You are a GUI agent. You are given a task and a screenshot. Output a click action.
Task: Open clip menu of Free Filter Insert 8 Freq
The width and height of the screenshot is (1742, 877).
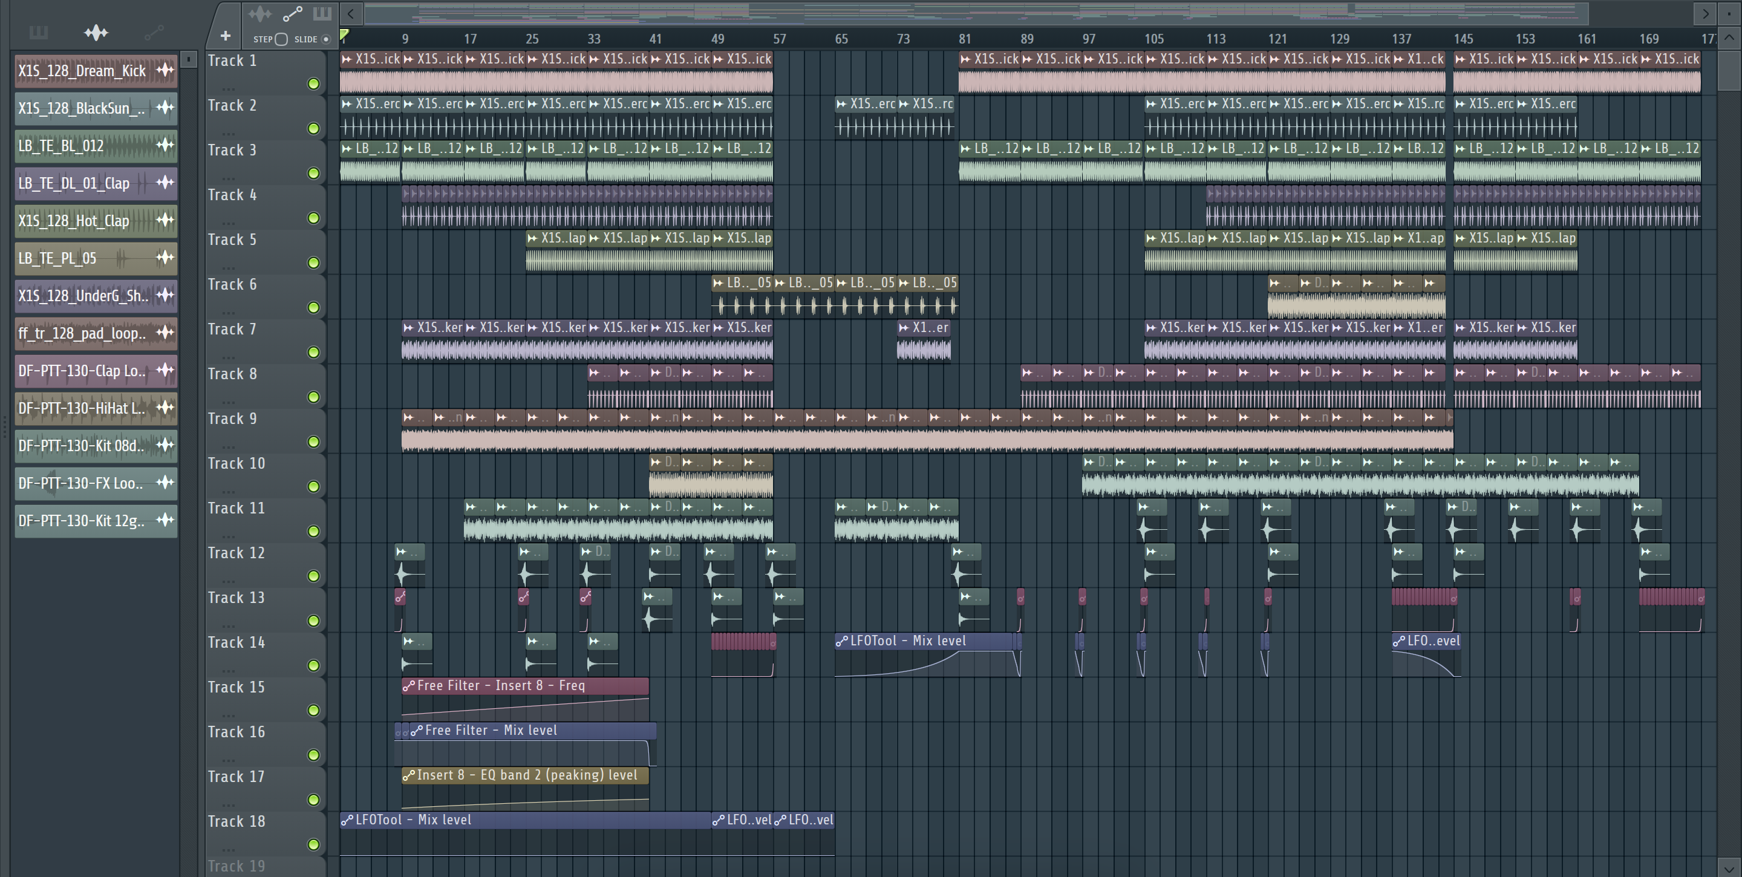[x=408, y=686]
